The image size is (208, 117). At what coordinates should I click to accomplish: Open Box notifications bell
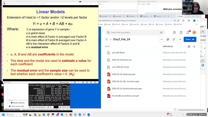[188, 32]
